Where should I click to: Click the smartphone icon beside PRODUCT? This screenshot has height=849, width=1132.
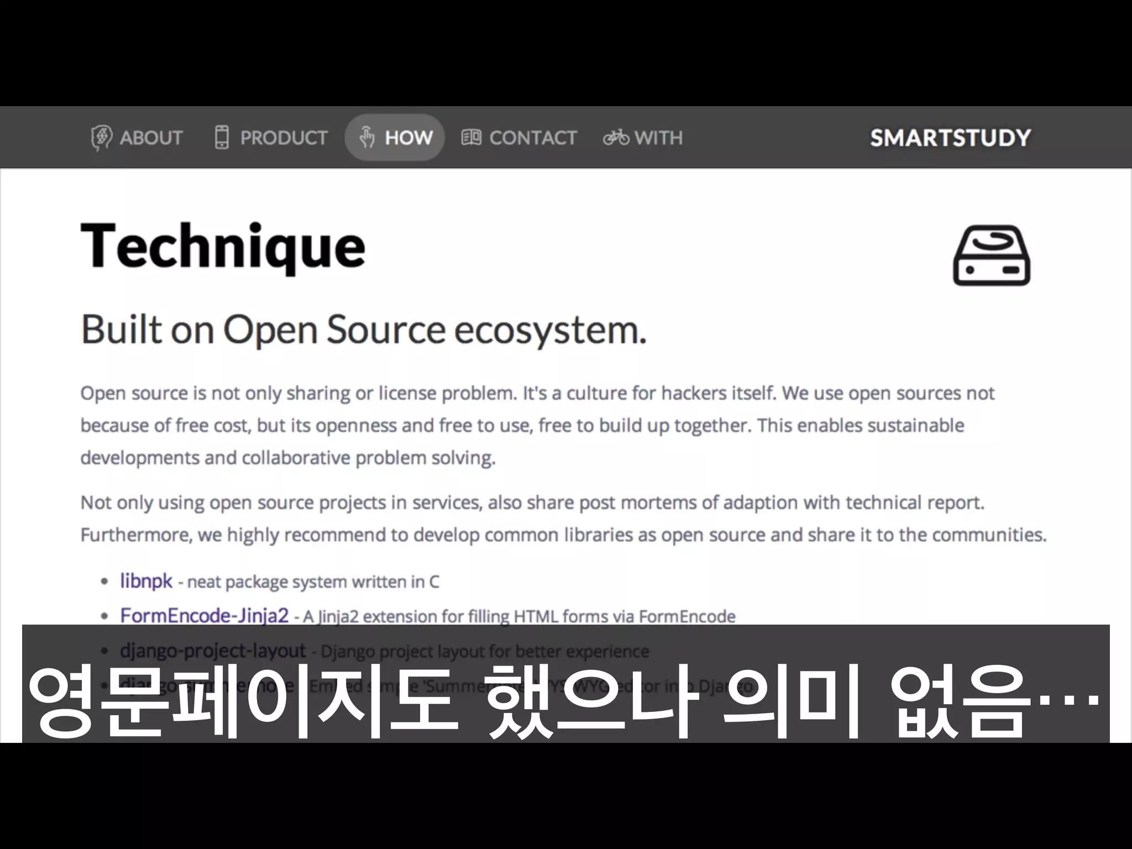point(222,137)
